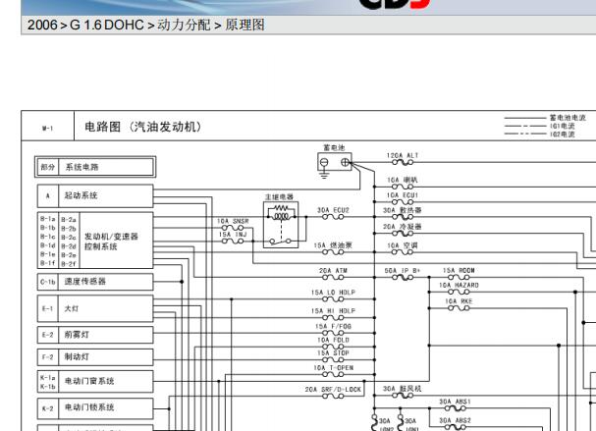Click the 15A HI HDLP fuse label
Viewport: 596px width, 431px height.
(333, 311)
